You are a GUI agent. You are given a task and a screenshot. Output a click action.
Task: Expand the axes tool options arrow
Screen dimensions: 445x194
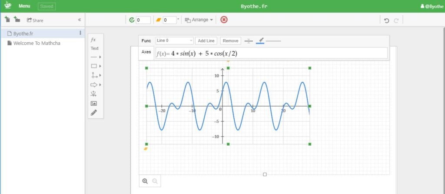[100, 75]
